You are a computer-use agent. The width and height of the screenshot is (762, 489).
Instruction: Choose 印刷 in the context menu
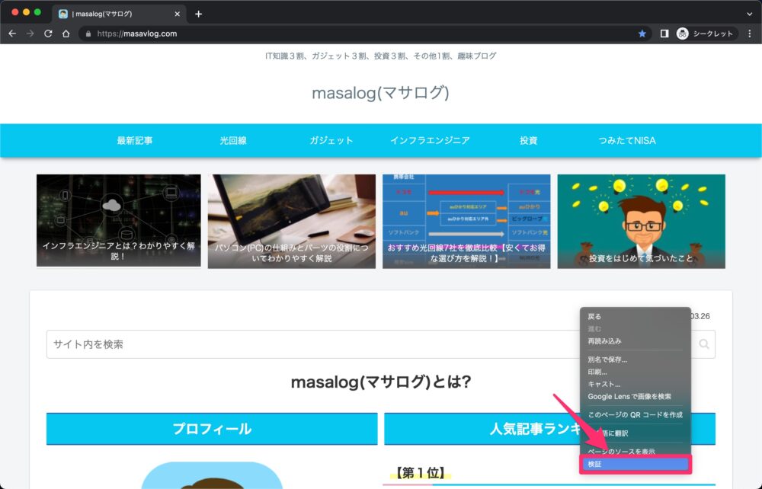(x=636, y=372)
